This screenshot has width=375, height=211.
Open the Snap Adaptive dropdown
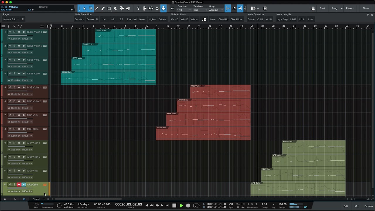click(x=216, y=10)
